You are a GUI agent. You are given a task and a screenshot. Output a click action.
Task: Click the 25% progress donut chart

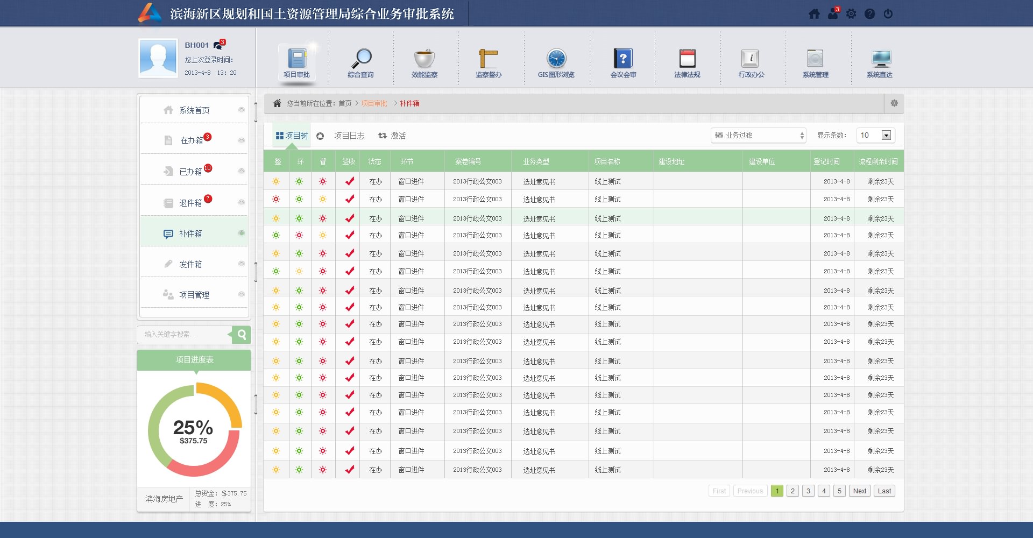pyautogui.click(x=194, y=429)
